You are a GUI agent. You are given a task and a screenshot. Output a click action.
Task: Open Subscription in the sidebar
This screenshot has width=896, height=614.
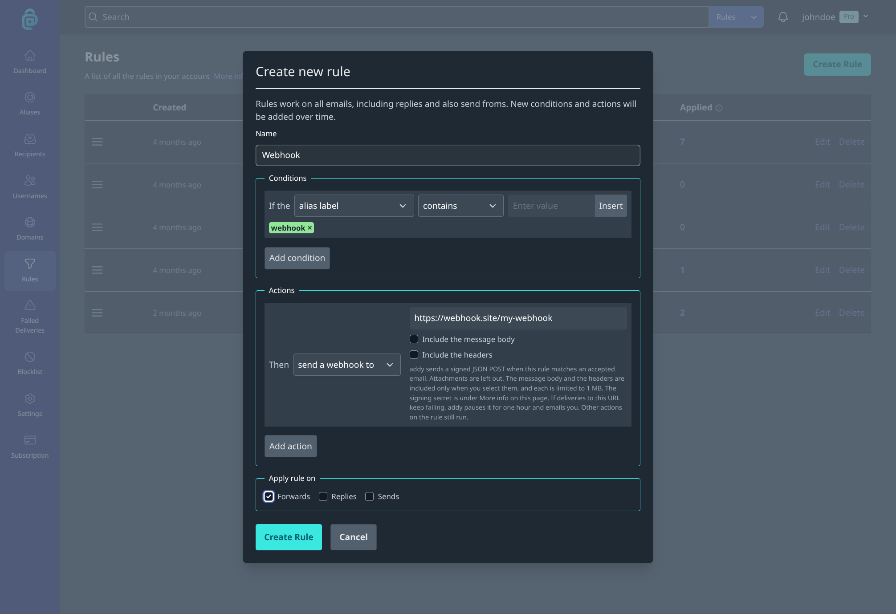click(x=30, y=447)
